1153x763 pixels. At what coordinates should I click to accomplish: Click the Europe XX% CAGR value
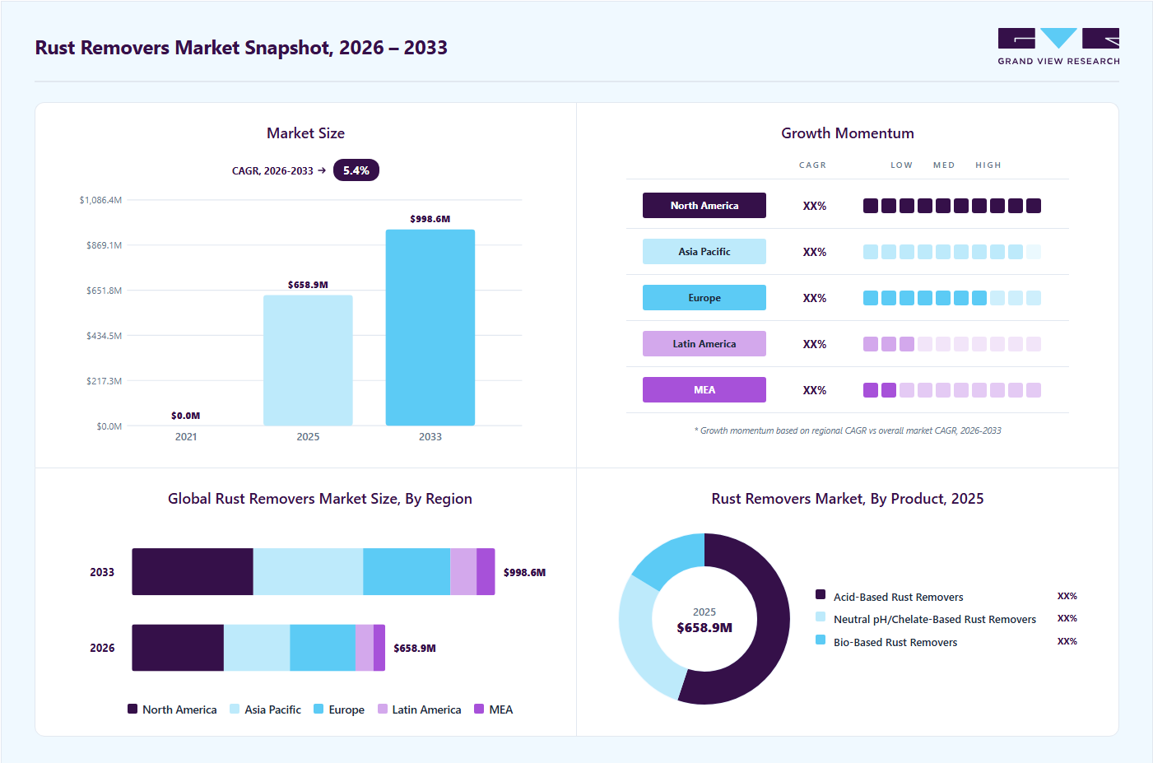pyautogui.click(x=815, y=298)
